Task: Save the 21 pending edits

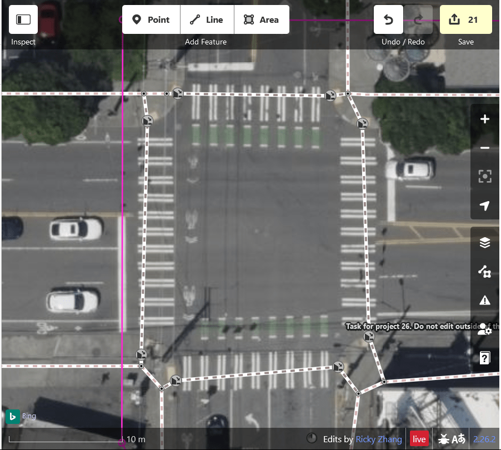Action: point(466,19)
